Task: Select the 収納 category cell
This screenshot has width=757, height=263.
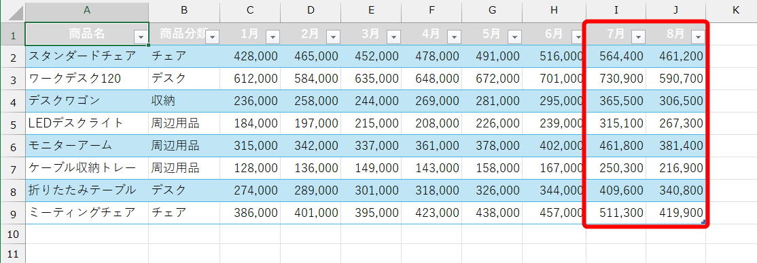Action: 184,101
